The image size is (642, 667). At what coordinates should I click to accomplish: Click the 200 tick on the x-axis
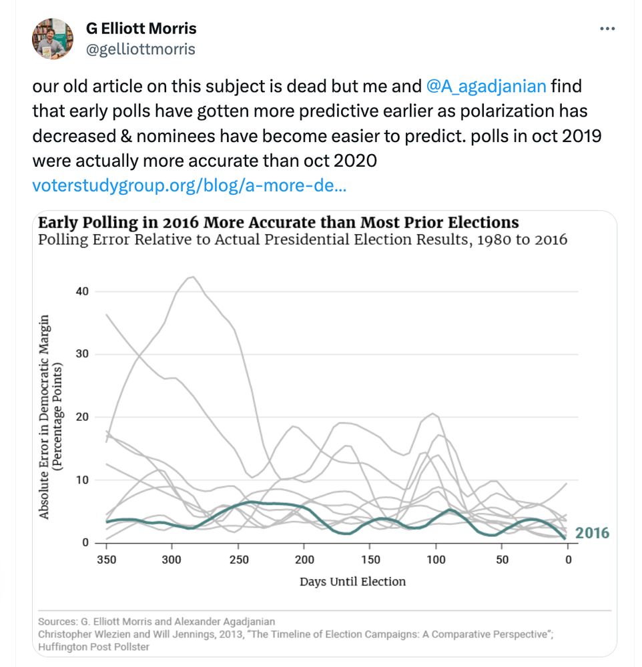304,560
